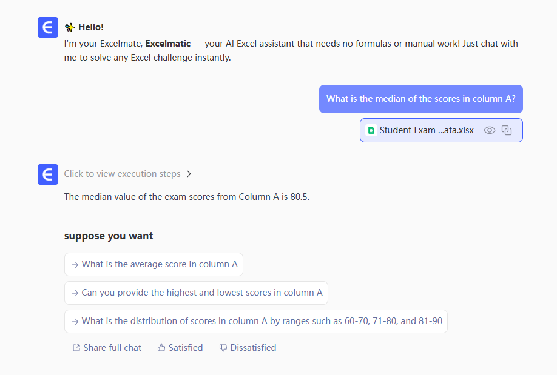Image resolution: width=557 pixels, height=375 pixels.
Task: Click the green spreadsheet icon in the attachment
Action: 371,130
